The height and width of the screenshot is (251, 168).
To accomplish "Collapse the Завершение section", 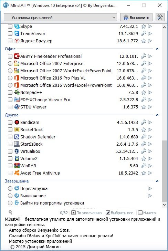I will pyautogui.click(x=157, y=181).
